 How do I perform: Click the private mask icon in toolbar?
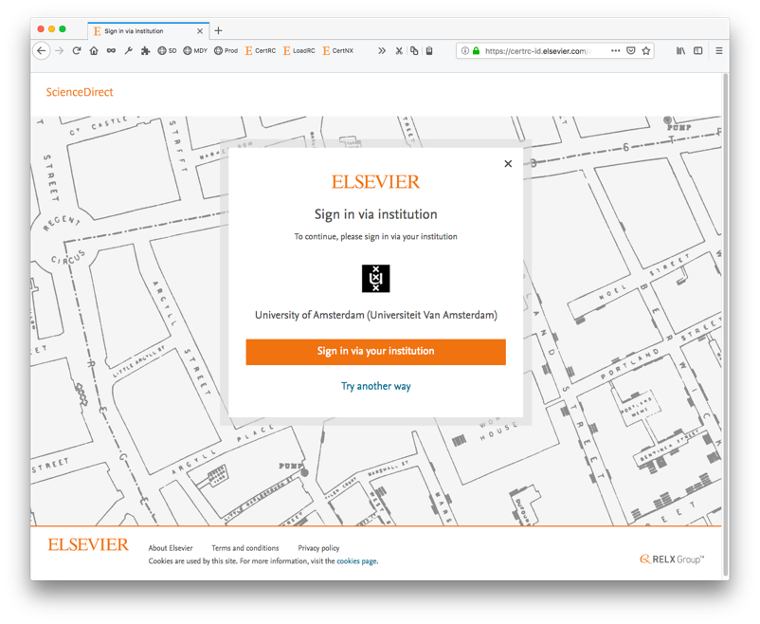click(111, 50)
